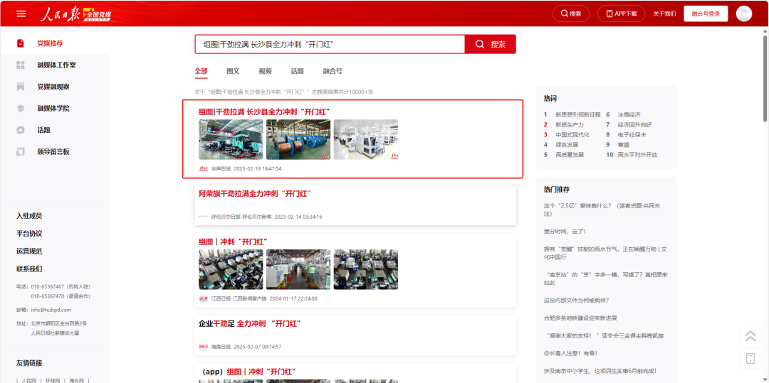The height and width of the screenshot is (383, 769).
Task: Click the red 搜索 submit button
Action: pyautogui.click(x=490, y=44)
